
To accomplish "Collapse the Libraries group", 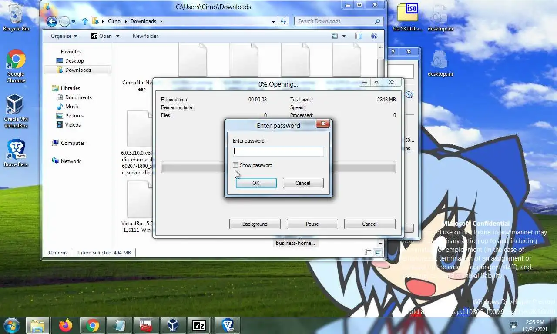I will click(x=70, y=88).
